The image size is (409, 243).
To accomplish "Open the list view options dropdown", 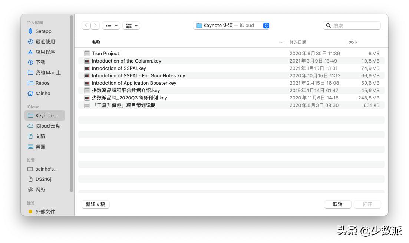I will tap(111, 26).
